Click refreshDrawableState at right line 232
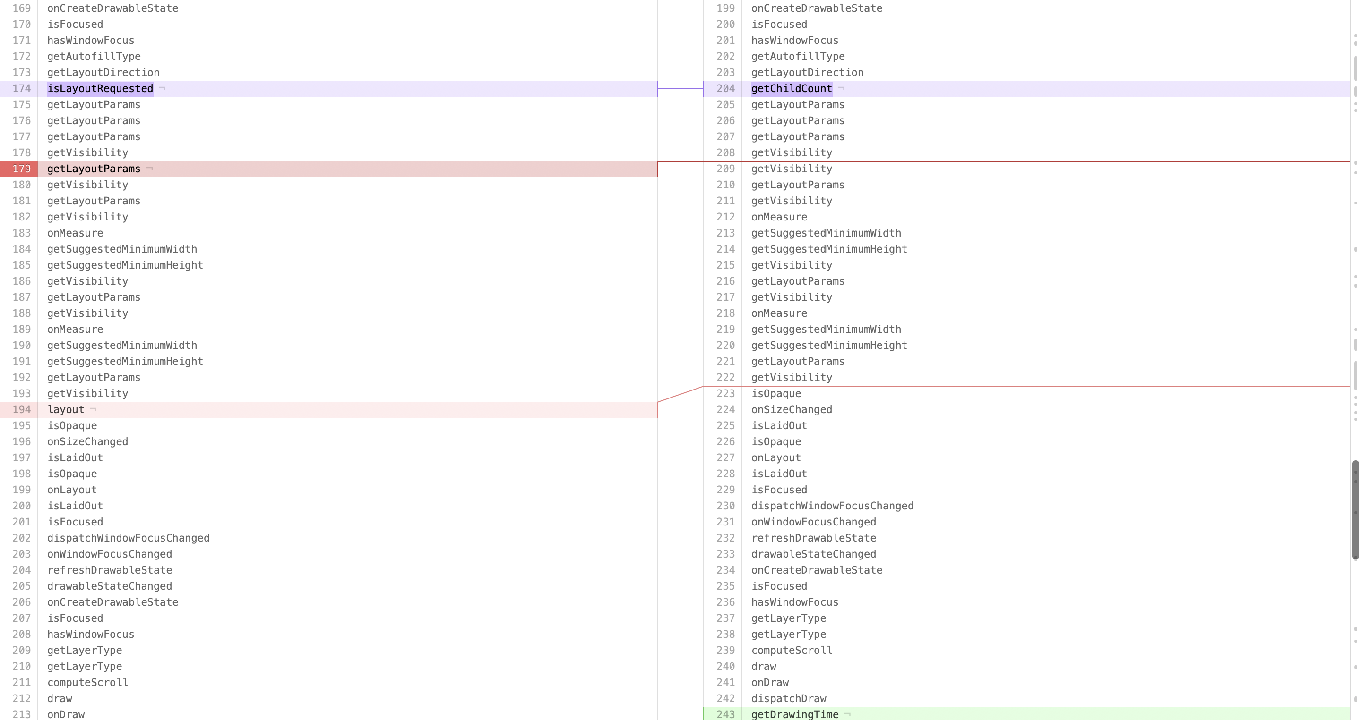1361x720 pixels. (x=813, y=538)
